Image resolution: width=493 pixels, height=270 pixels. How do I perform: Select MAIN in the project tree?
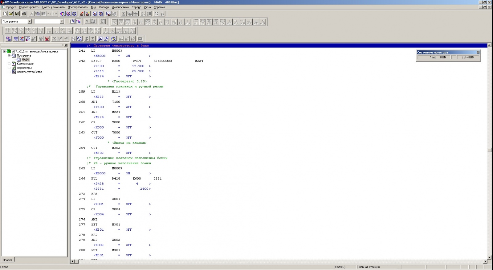pyautogui.click(x=25, y=60)
